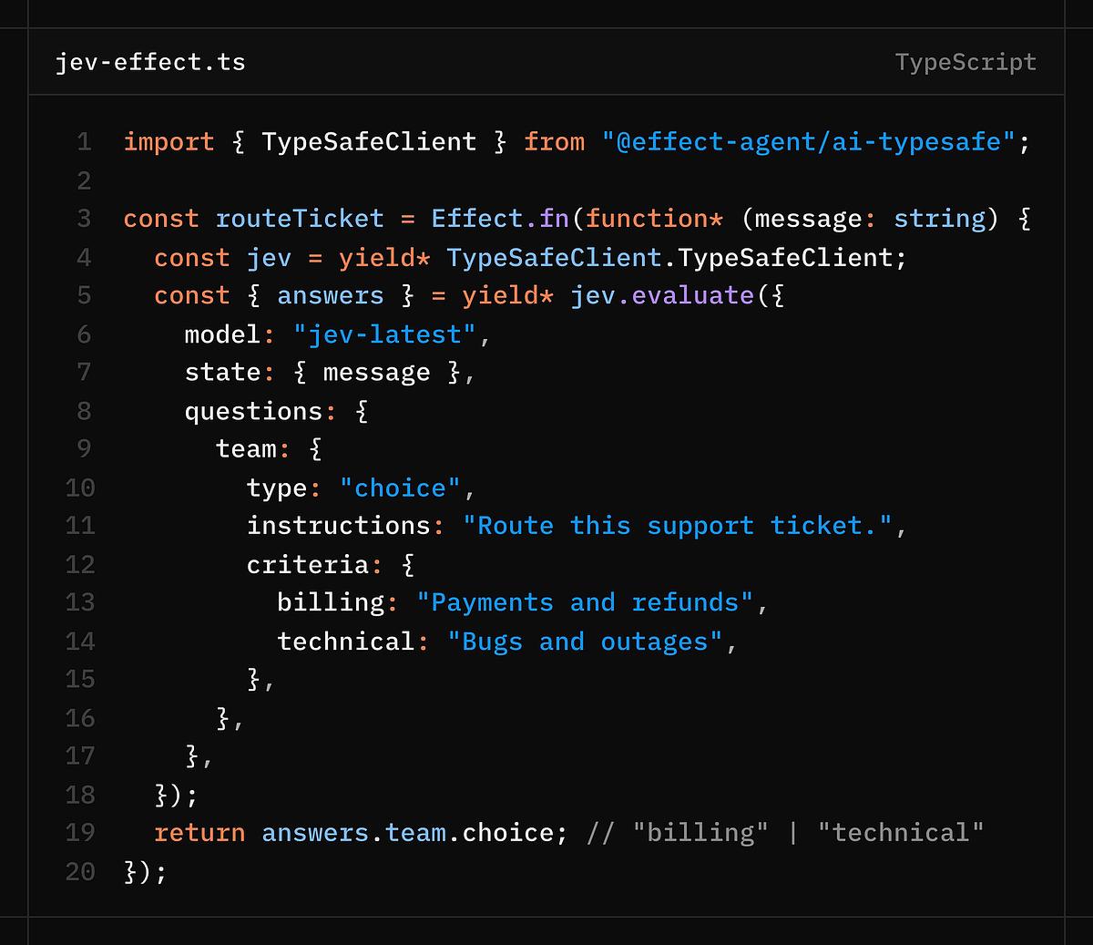The width and height of the screenshot is (1093, 945).
Task: Click line number 12 at criteria block
Action: point(80,565)
